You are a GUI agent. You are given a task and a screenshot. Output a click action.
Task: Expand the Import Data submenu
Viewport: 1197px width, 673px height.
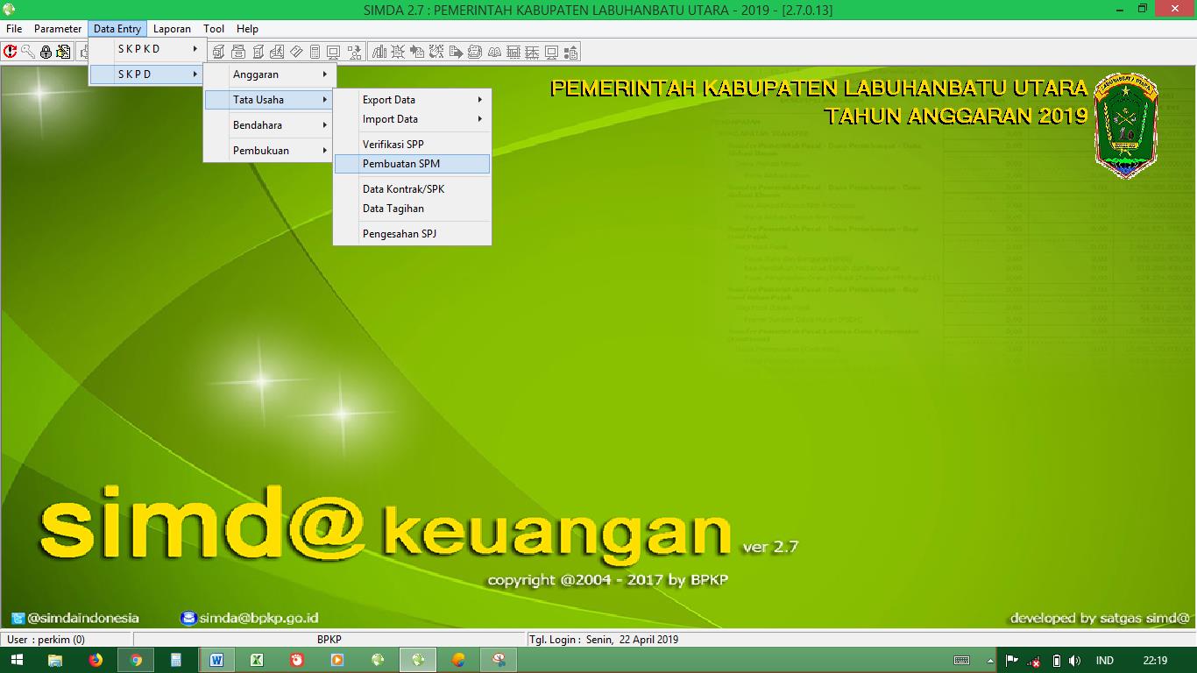click(412, 119)
